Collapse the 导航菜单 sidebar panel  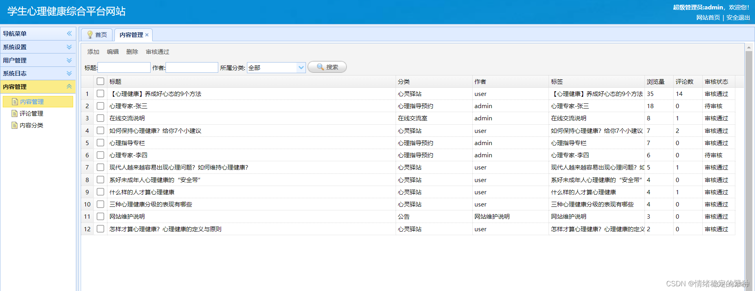69,33
